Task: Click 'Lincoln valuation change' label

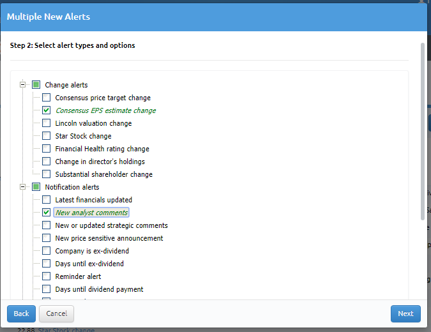Action: tap(93, 123)
